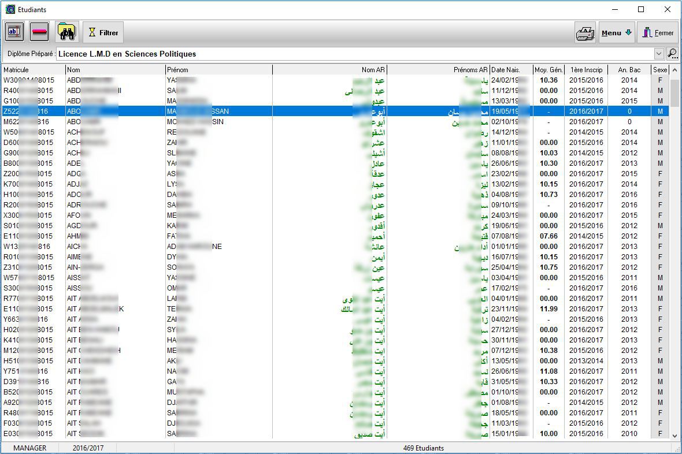This screenshot has width=682, height=454.
Task: Click the 2013/2014 inscription cell
Action: (586, 361)
